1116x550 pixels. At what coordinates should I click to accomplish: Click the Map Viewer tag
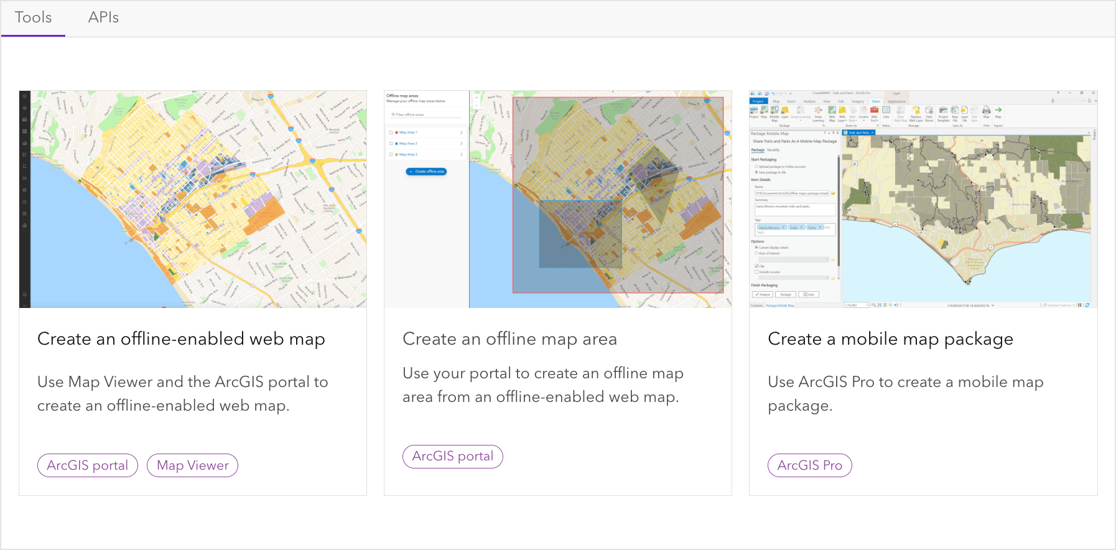pyautogui.click(x=193, y=465)
